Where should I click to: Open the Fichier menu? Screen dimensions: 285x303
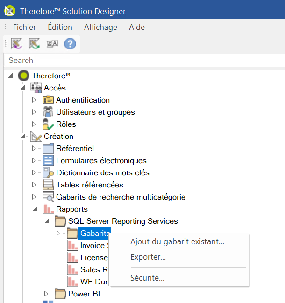tap(24, 27)
